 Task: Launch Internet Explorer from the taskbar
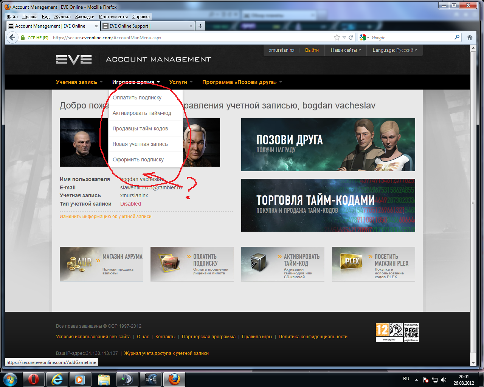[x=57, y=379]
